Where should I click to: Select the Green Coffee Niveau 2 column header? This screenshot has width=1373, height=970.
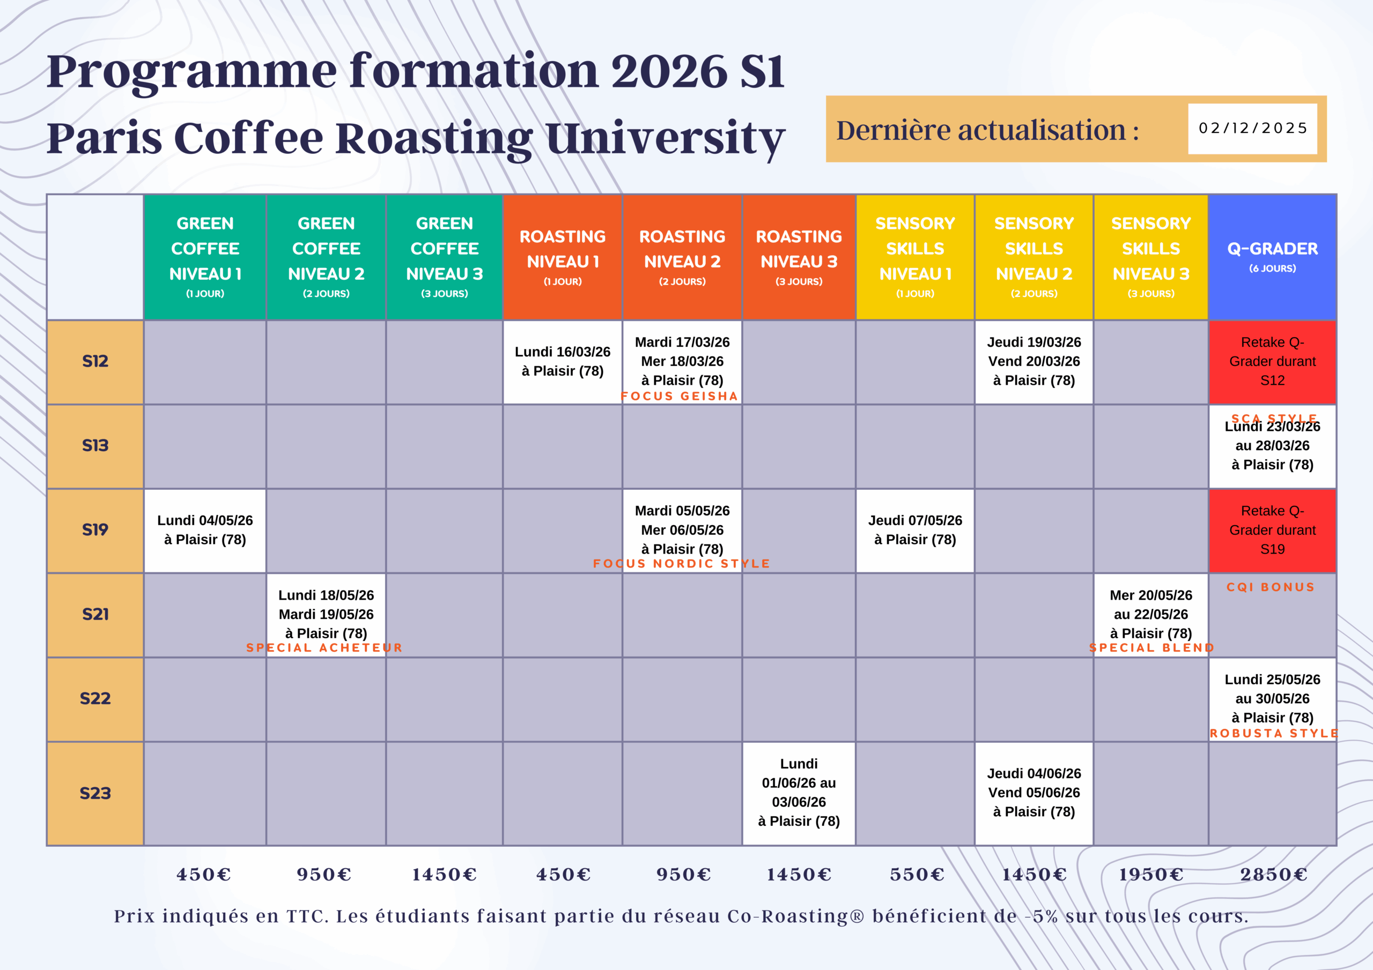click(x=326, y=257)
